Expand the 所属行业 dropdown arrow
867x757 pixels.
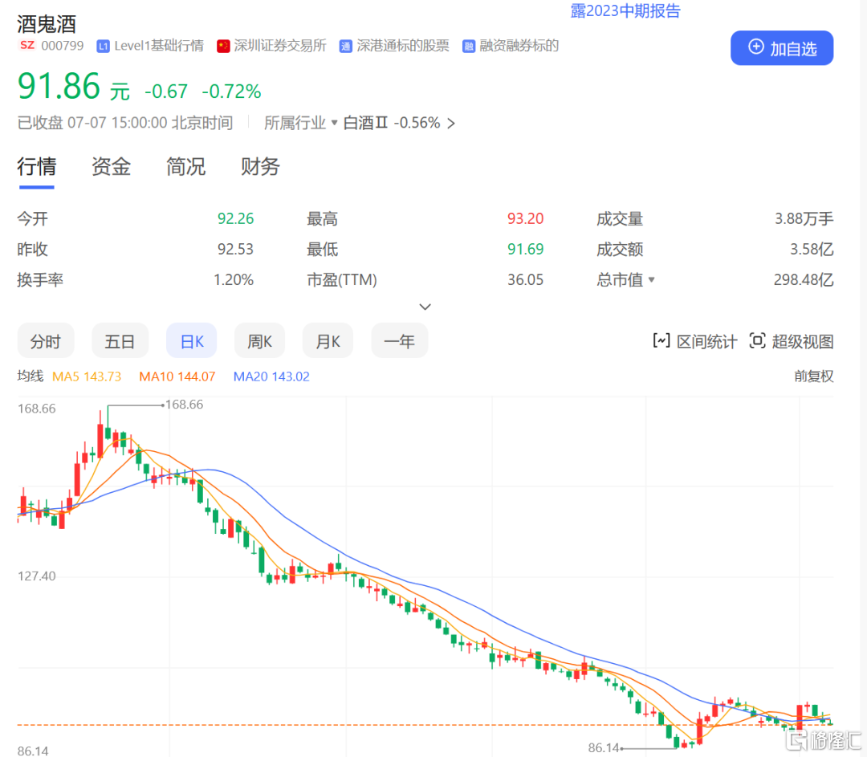(334, 123)
